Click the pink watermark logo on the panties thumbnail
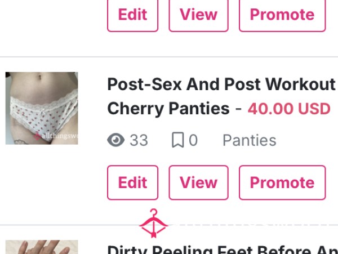Screen dimensions: 338x254 [x=37, y=136]
